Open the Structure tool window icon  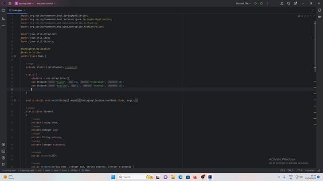[4, 19]
